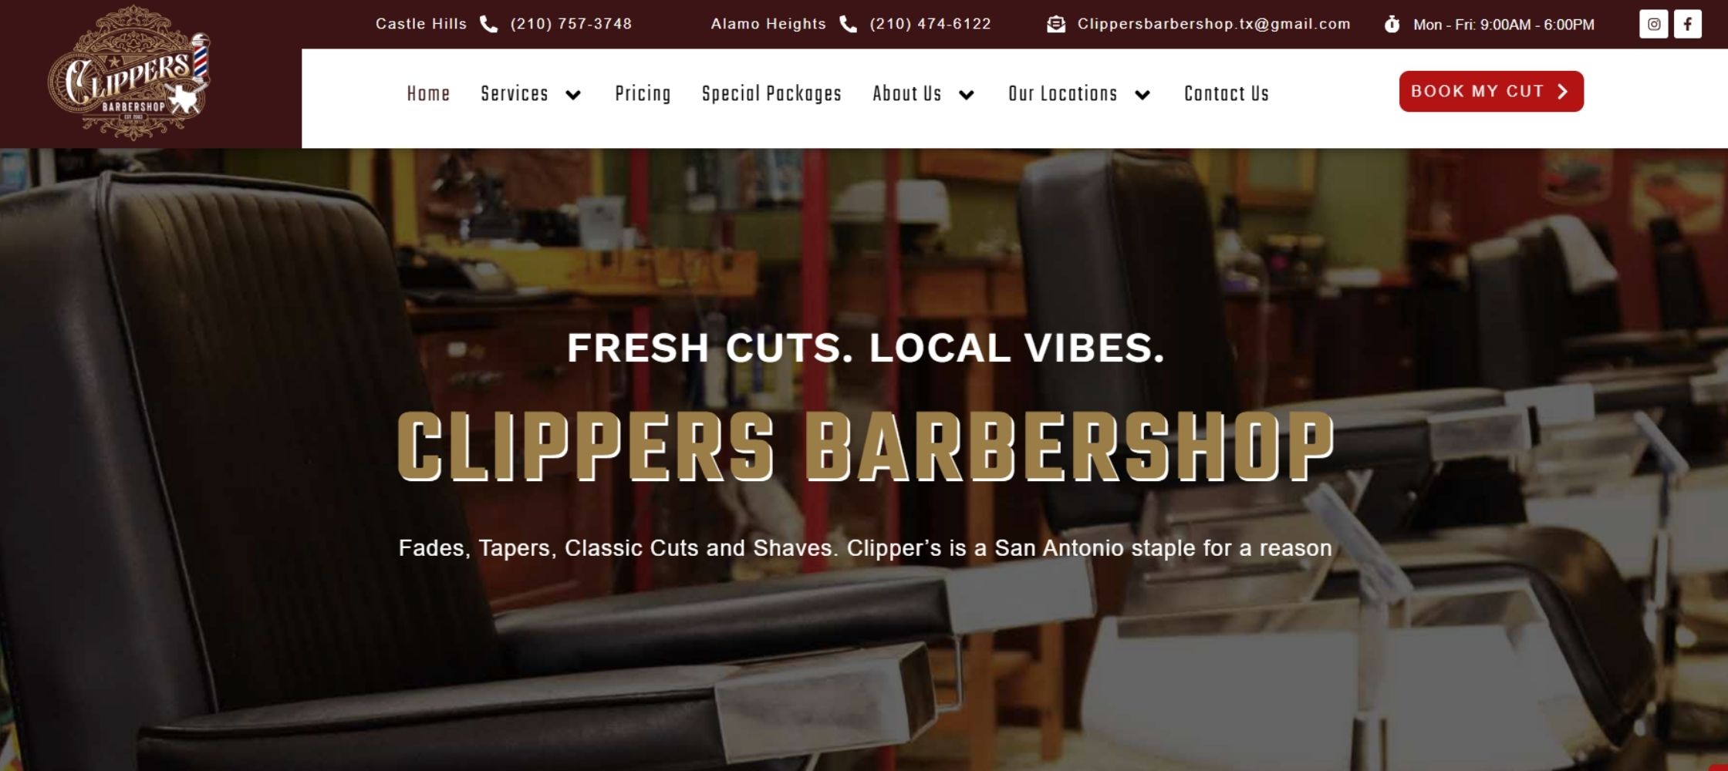Click the arrow in Book My Cut
Screen dimensions: 1728x771
pyautogui.click(x=1562, y=92)
